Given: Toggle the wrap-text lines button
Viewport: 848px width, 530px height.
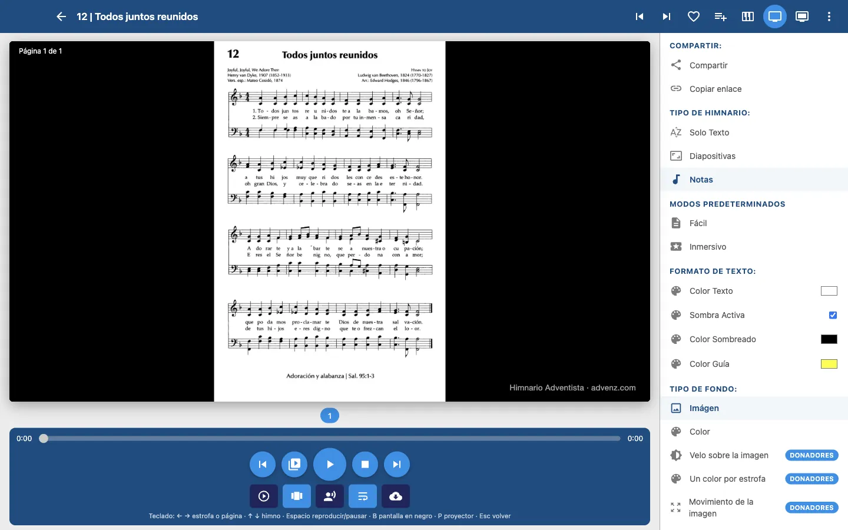Looking at the screenshot, I should [363, 496].
